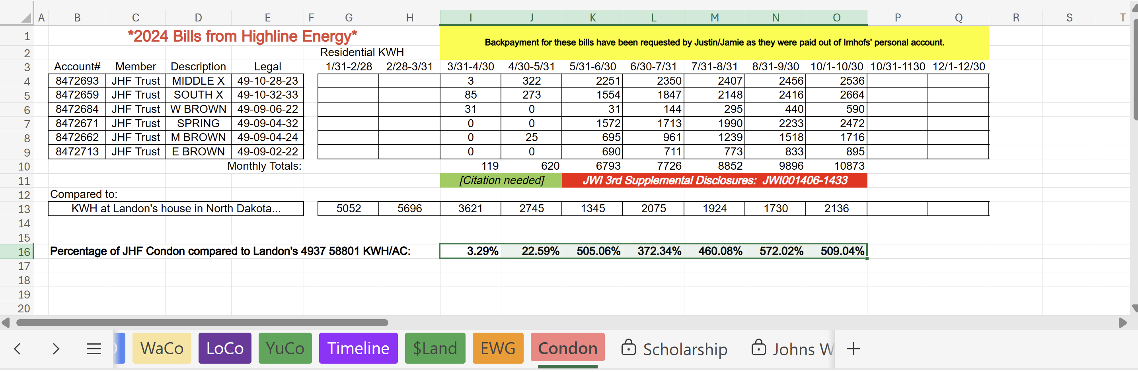
Task: Open the all sheets list menu icon
Action: [94, 349]
